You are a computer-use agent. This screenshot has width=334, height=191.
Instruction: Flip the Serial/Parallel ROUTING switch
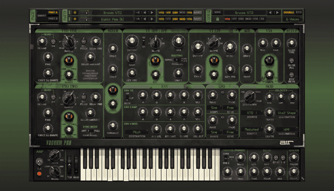click(x=177, y=60)
